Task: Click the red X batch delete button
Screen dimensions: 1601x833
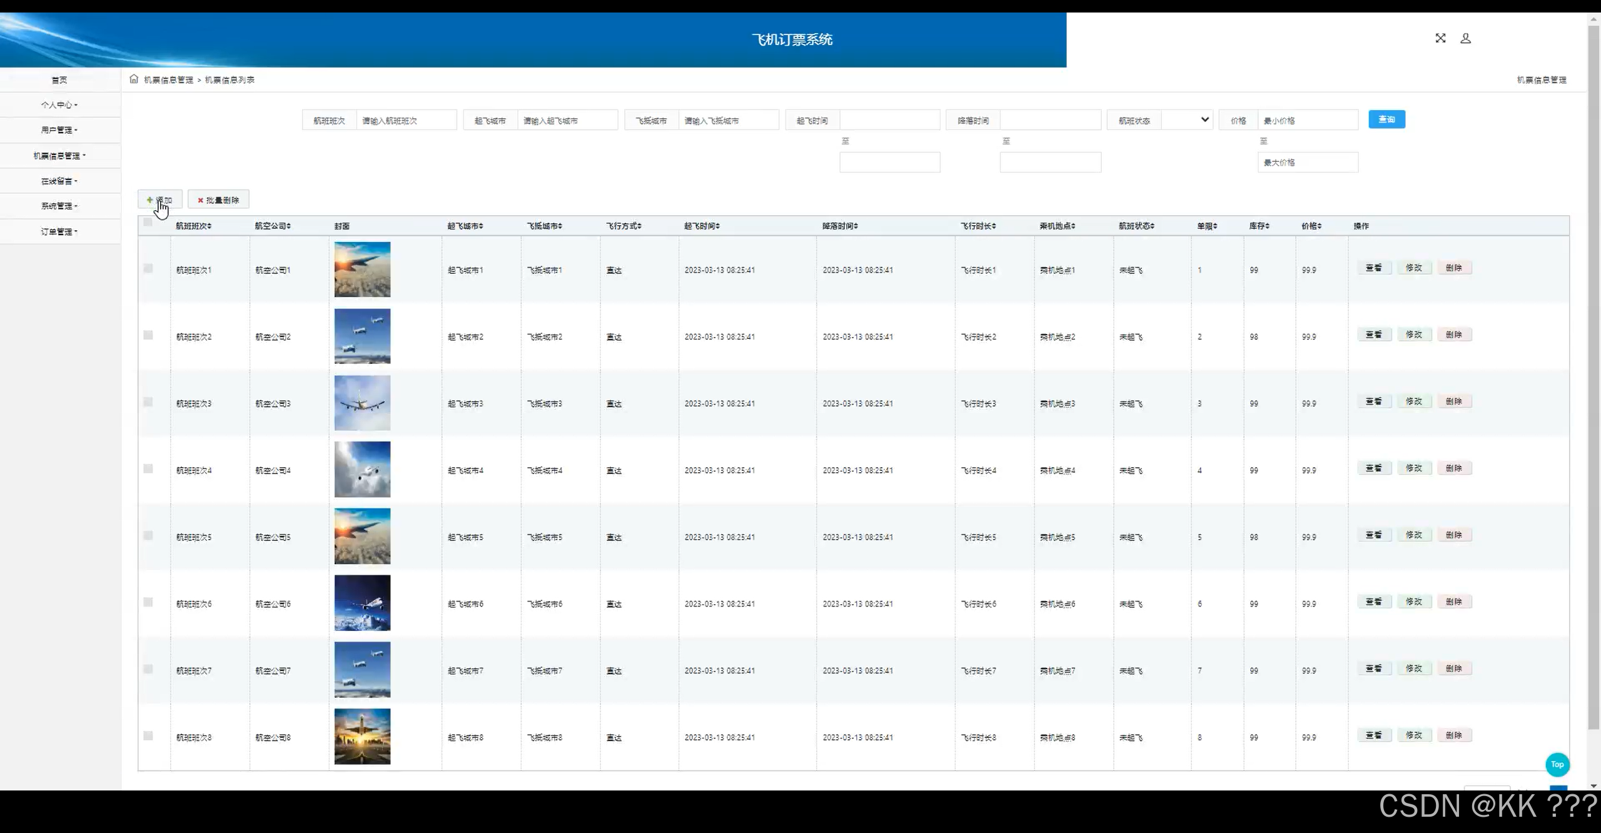Action: point(218,200)
